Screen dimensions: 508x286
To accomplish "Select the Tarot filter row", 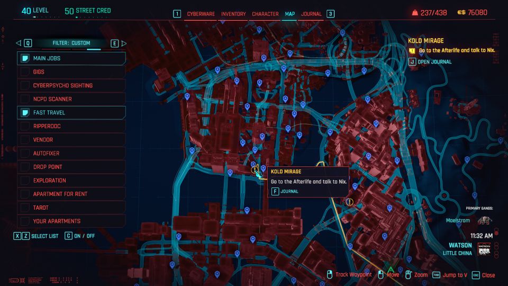I will tap(71, 208).
